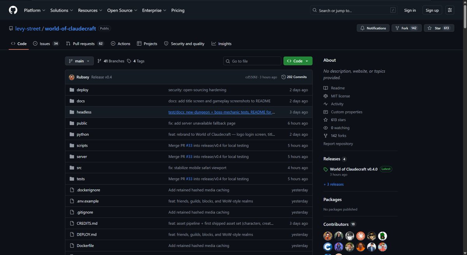The width and height of the screenshot is (467, 255).
Task: Open the 'fix: stabilize mobile safari viewport' commit message
Action: pos(197,168)
